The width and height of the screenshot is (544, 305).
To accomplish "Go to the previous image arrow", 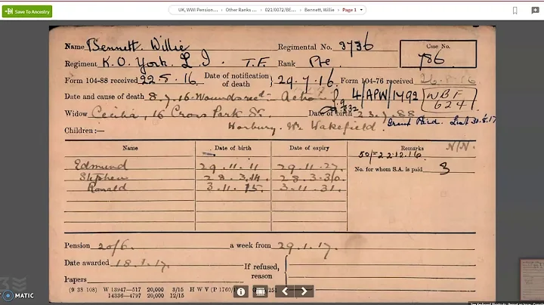I will [x=285, y=291].
